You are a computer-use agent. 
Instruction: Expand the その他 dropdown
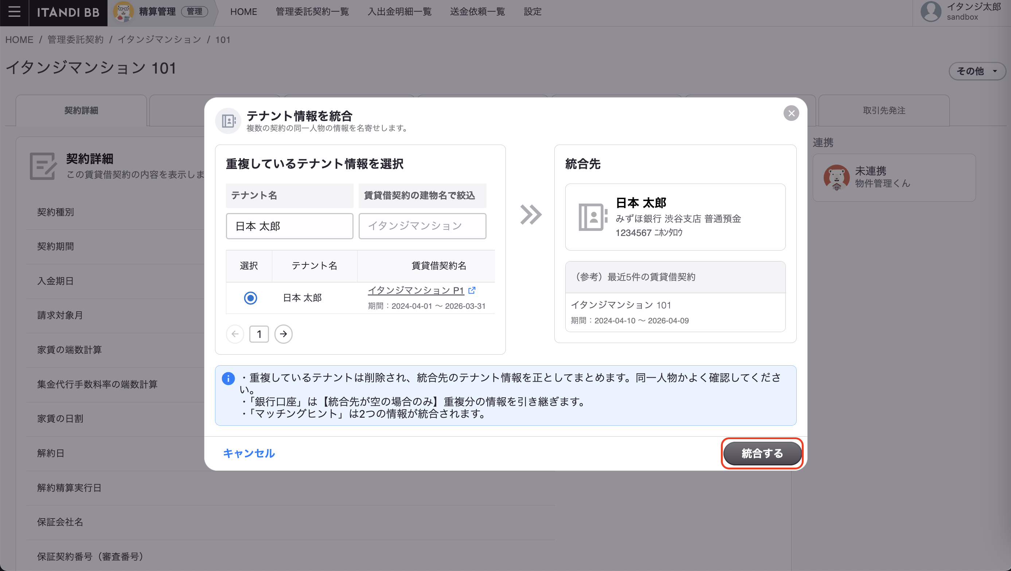(x=977, y=71)
